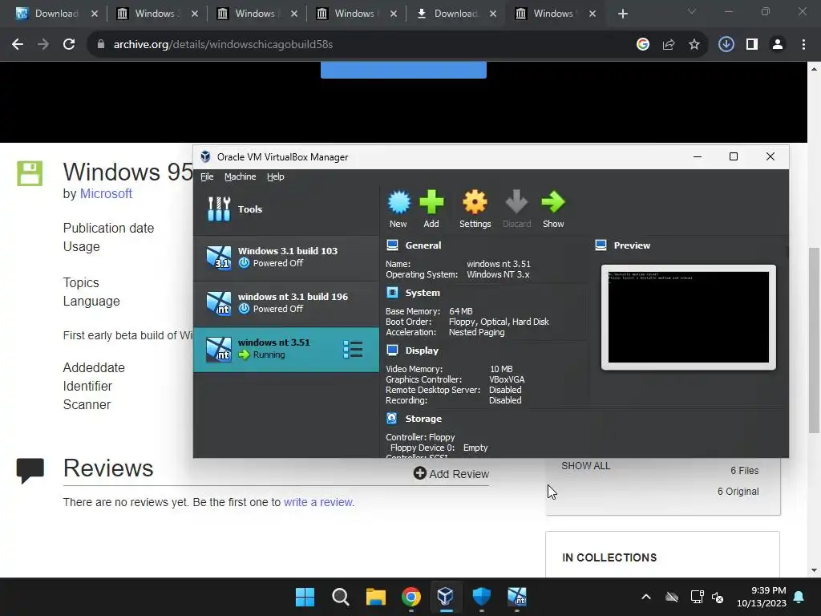Screen dimensions: 821x616
Task: Open taskbar Search
Action: [340, 597]
